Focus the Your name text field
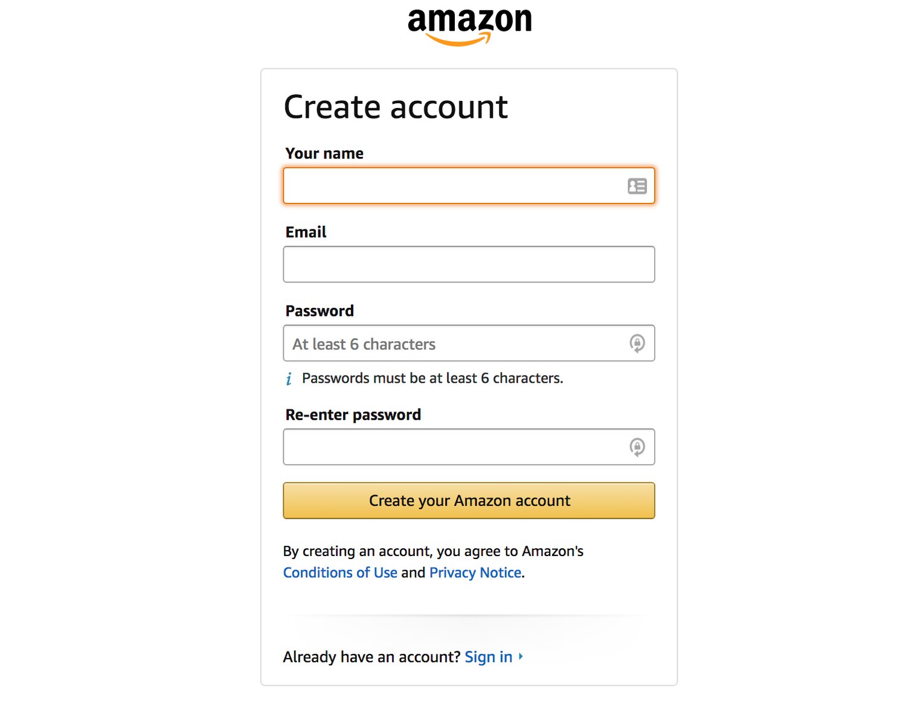This screenshot has height=704, width=906. click(x=453, y=186)
